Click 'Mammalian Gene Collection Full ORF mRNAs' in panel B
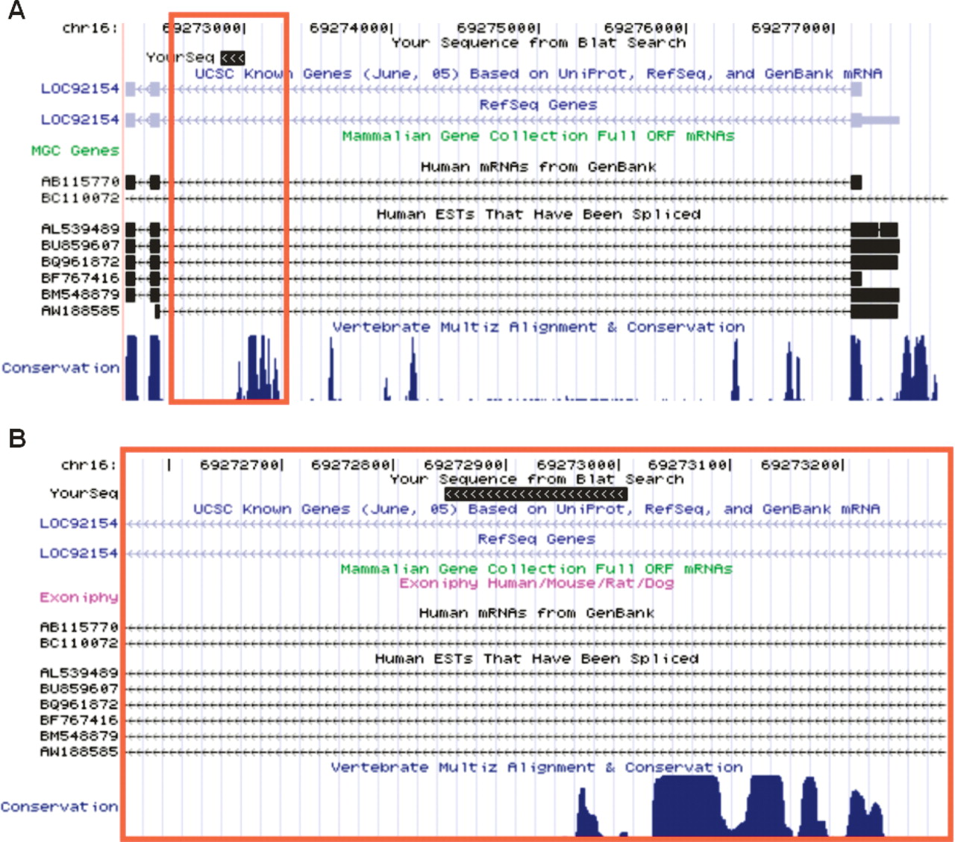Screen dimensions: 955x842 [536, 569]
